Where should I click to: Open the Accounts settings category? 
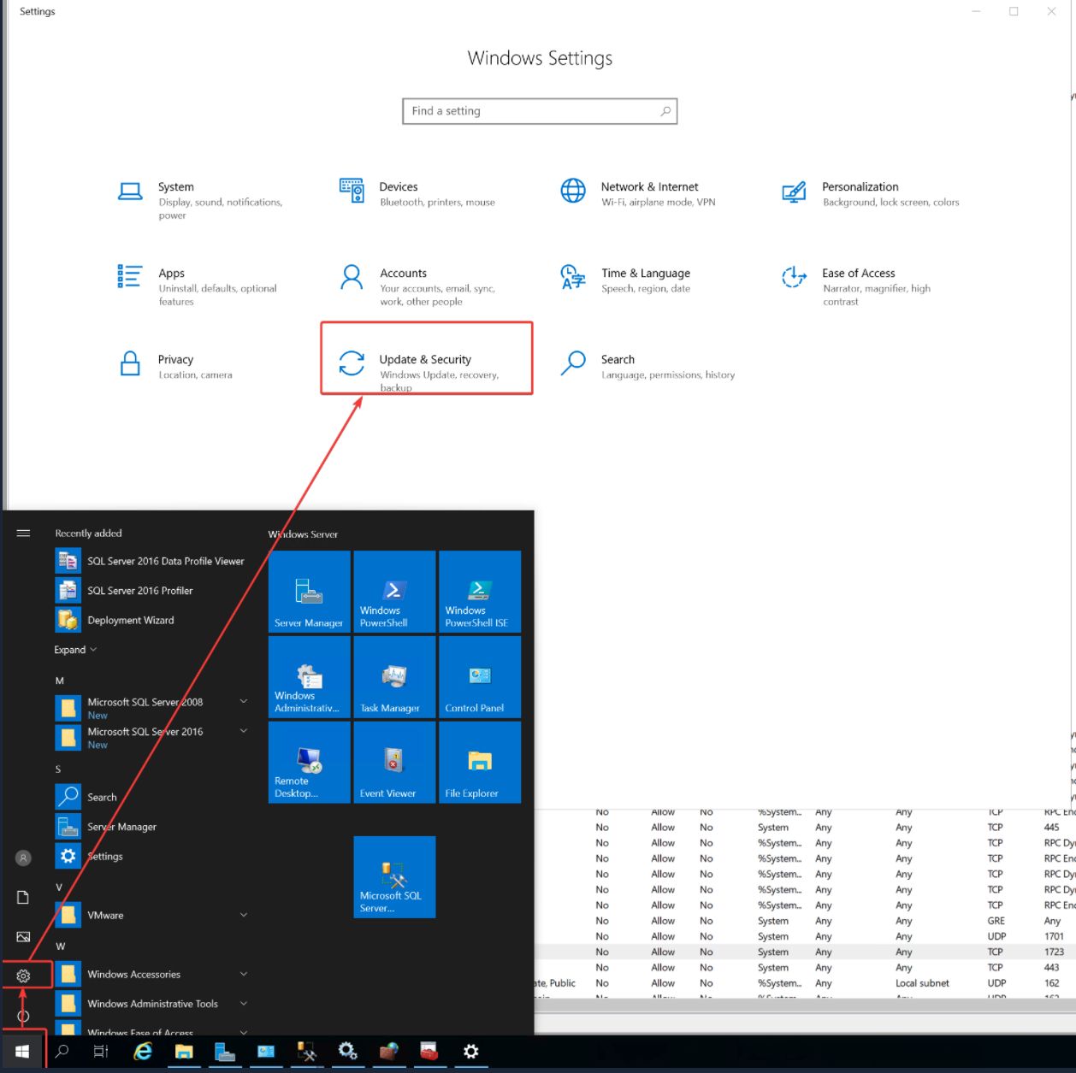click(418, 286)
